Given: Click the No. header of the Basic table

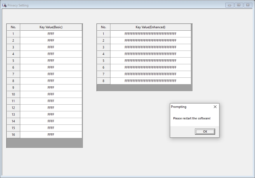Looking at the screenshot, I should (x=13, y=27).
